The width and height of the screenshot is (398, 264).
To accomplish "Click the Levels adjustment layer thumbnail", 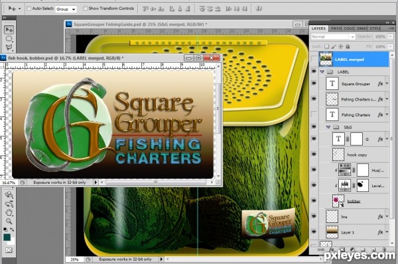I will [345, 185].
